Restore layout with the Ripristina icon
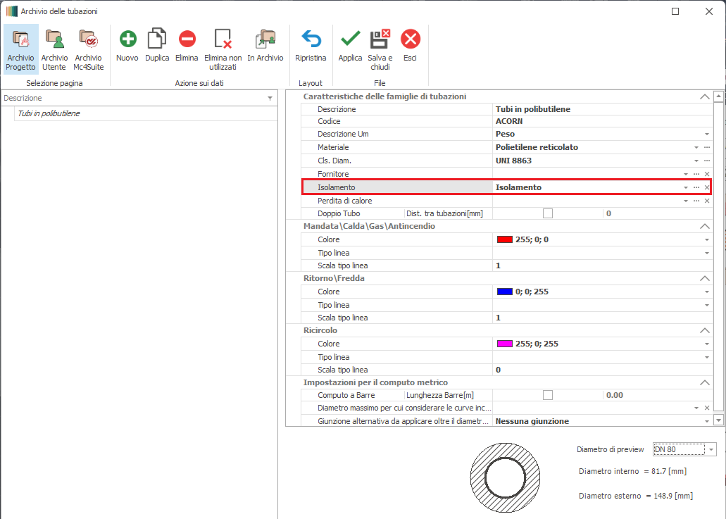The width and height of the screenshot is (726, 519). (311, 39)
